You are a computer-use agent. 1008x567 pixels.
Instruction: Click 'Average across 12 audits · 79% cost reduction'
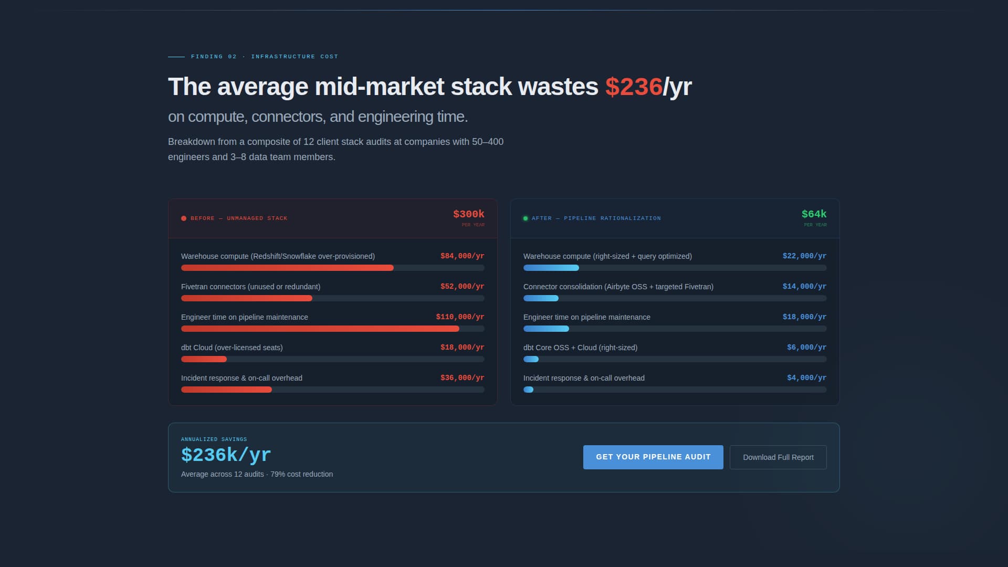tap(257, 474)
